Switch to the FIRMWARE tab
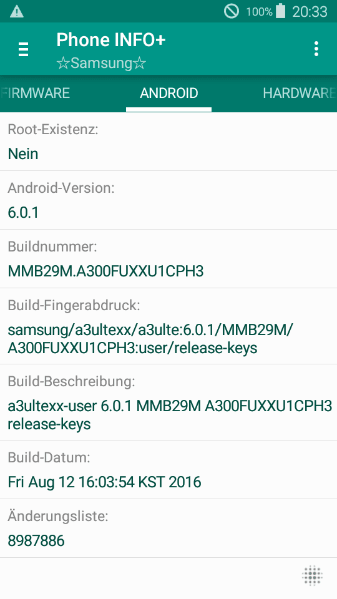This screenshot has width=337, height=599. (35, 93)
